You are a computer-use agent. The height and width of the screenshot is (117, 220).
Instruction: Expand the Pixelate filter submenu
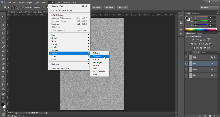(x=69, y=44)
